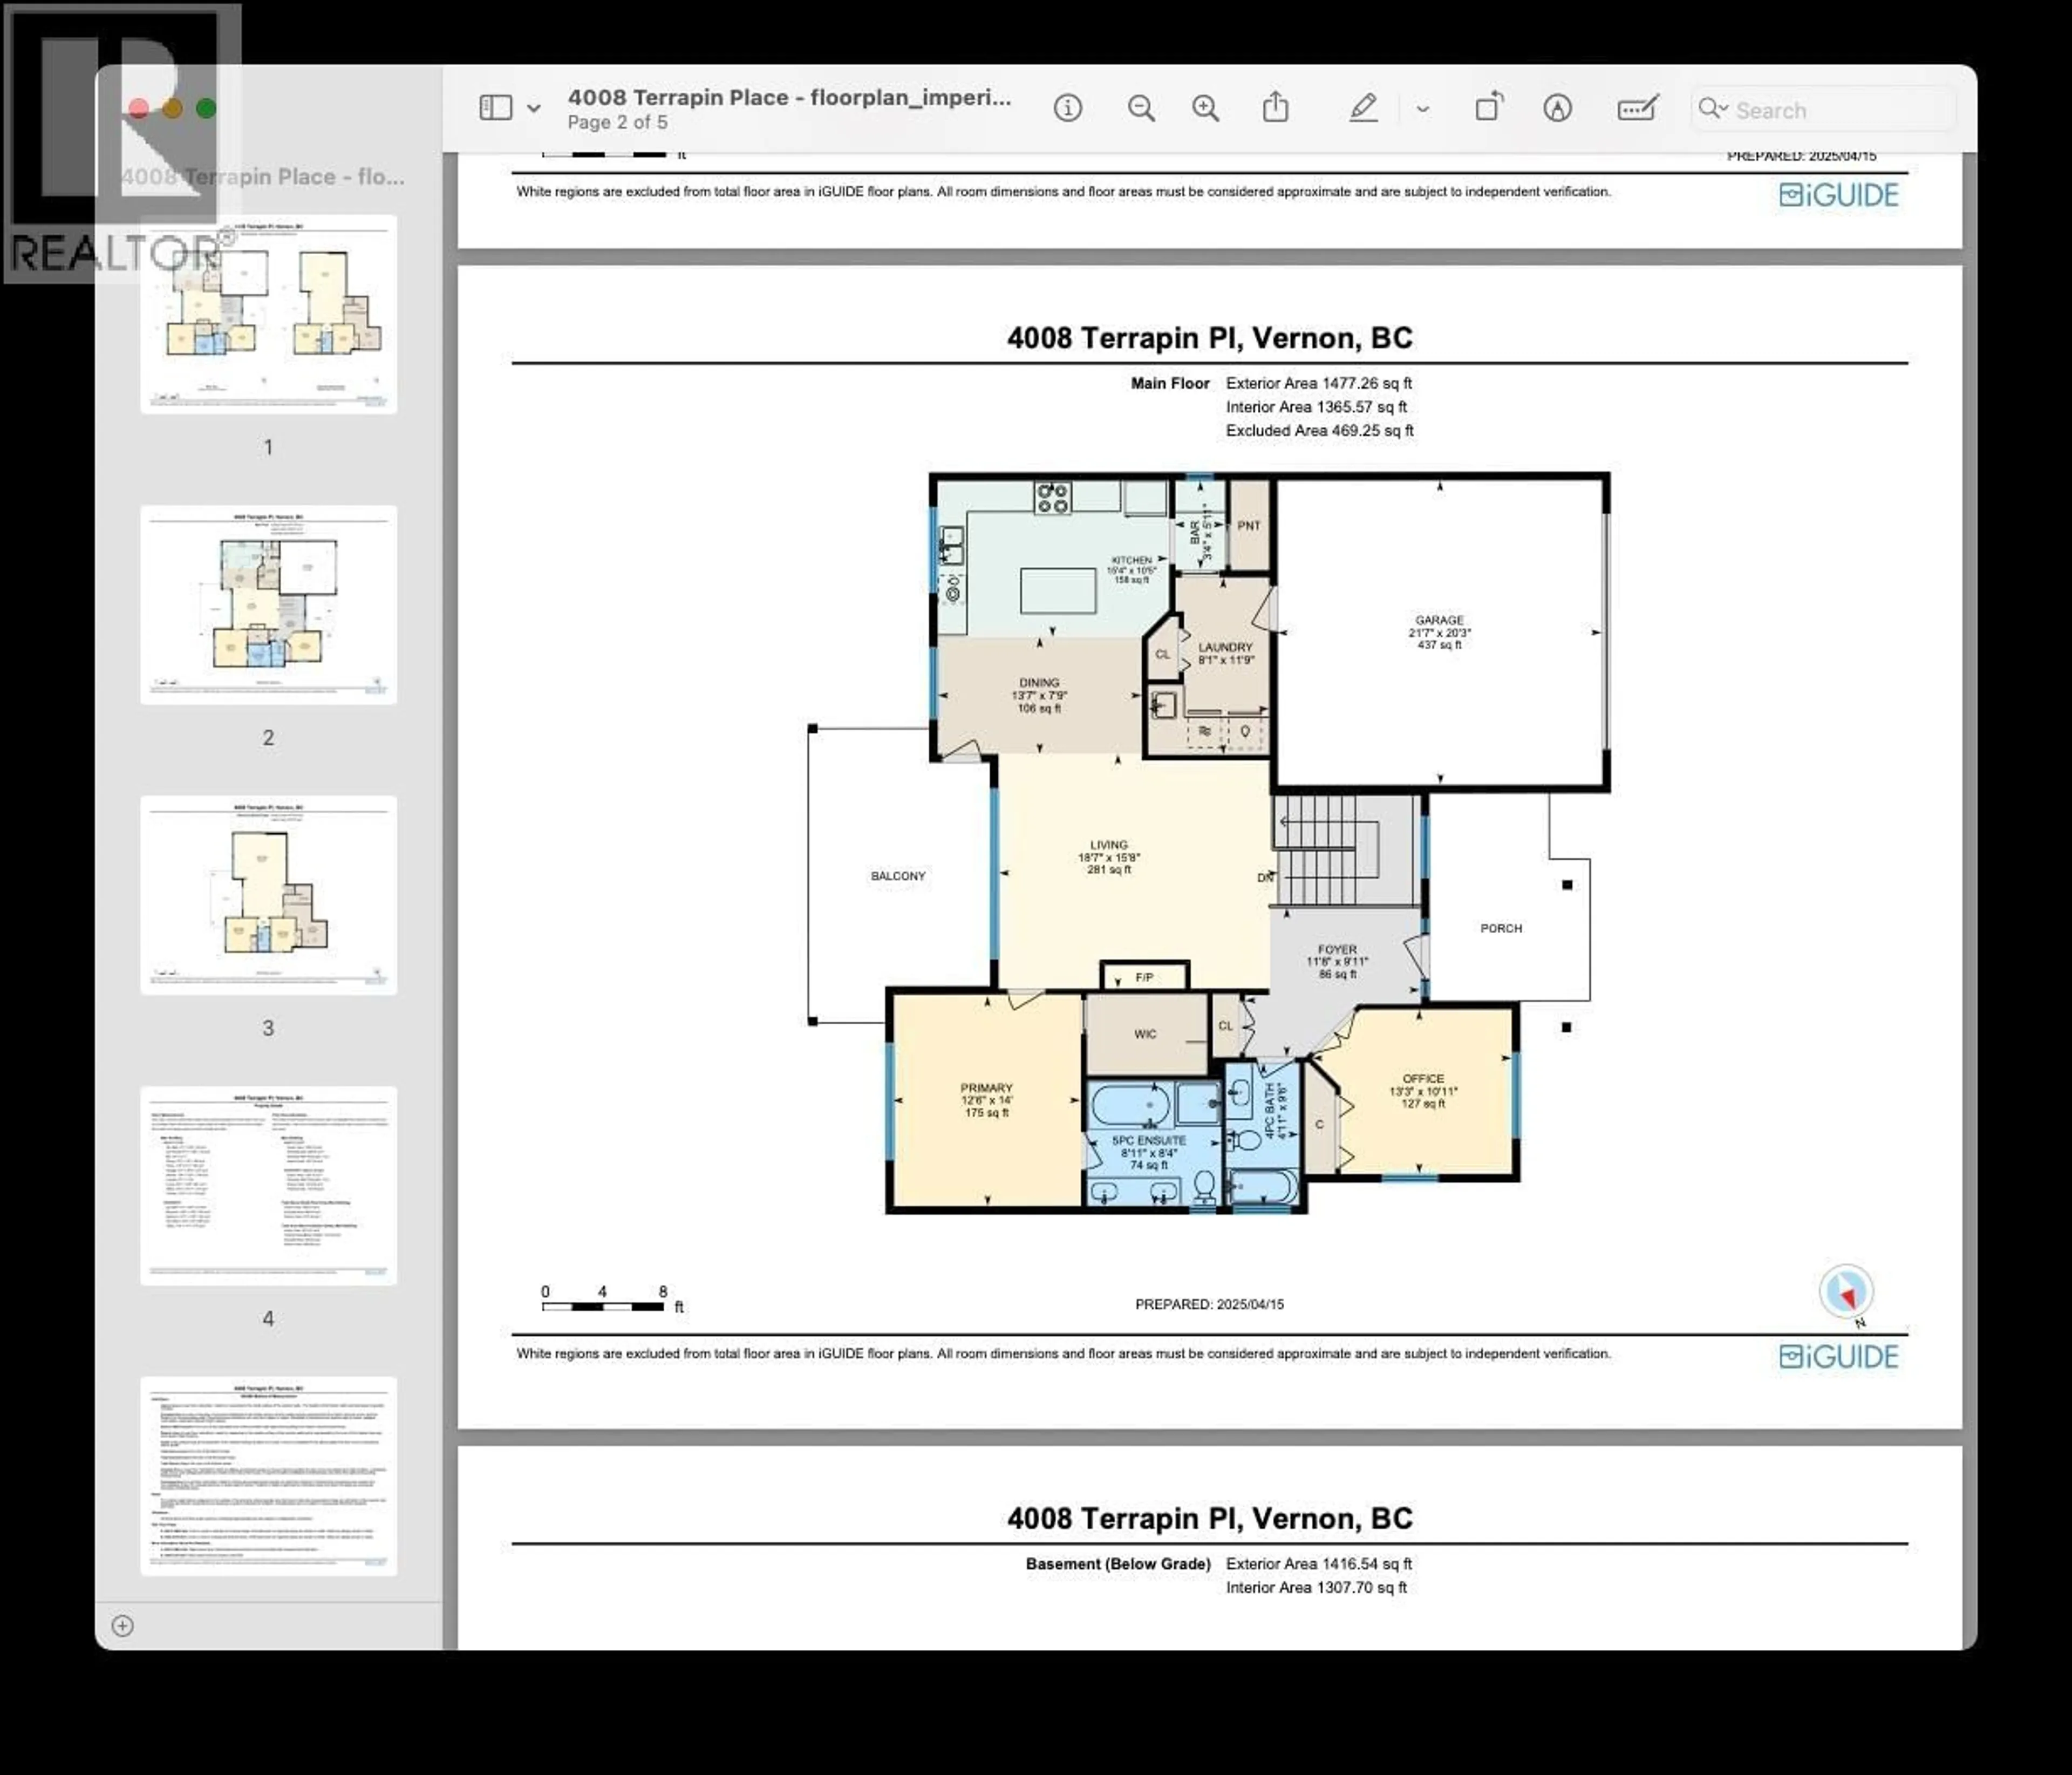Rotate the page with the rotate icon
The width and height of the screenshot is (2072, 1775).
(x=1490, y=107)
